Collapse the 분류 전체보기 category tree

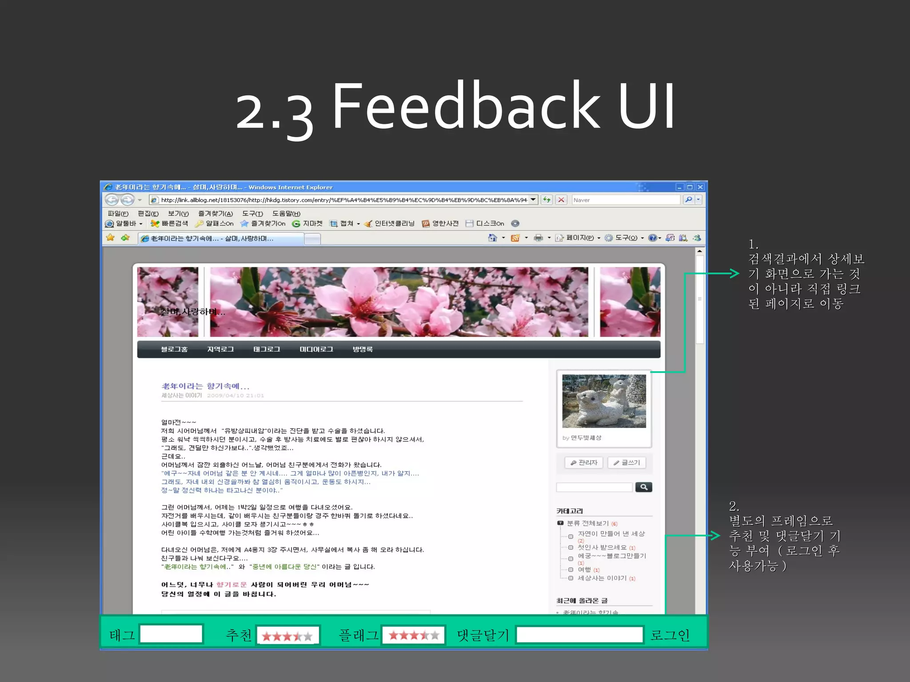[x=560, y=523]
